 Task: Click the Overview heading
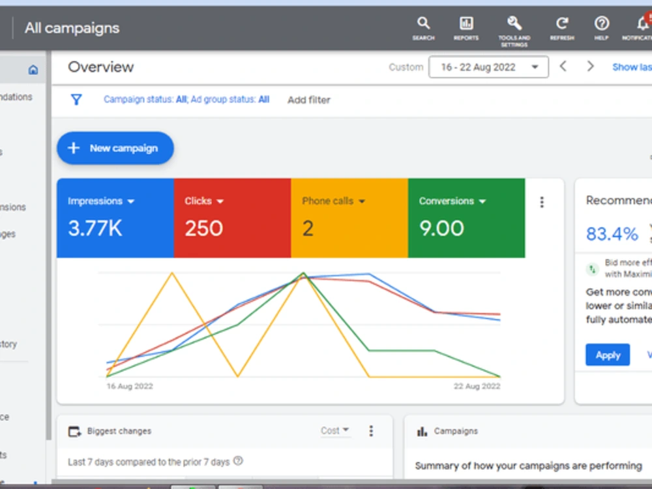coord(100,67)
